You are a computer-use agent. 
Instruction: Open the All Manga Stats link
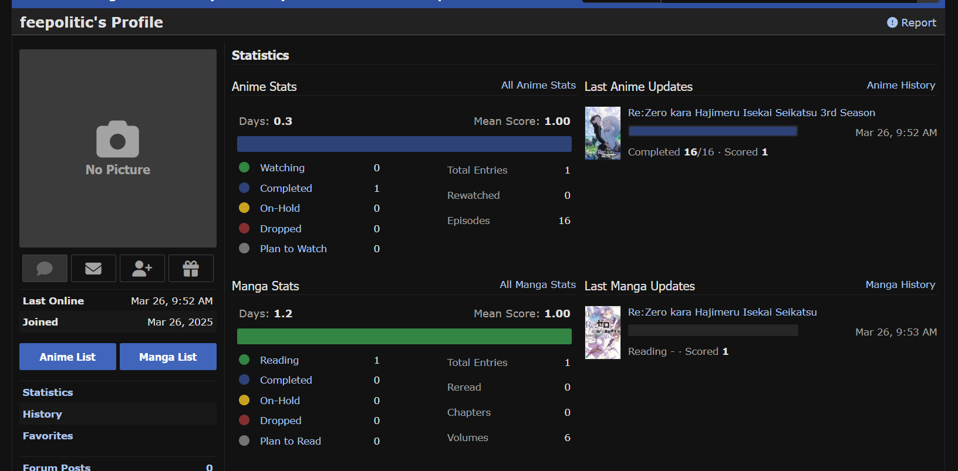coord(538,285)
